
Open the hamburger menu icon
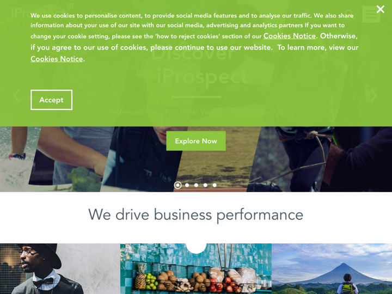pyautogui.click(x=371, y=14)
